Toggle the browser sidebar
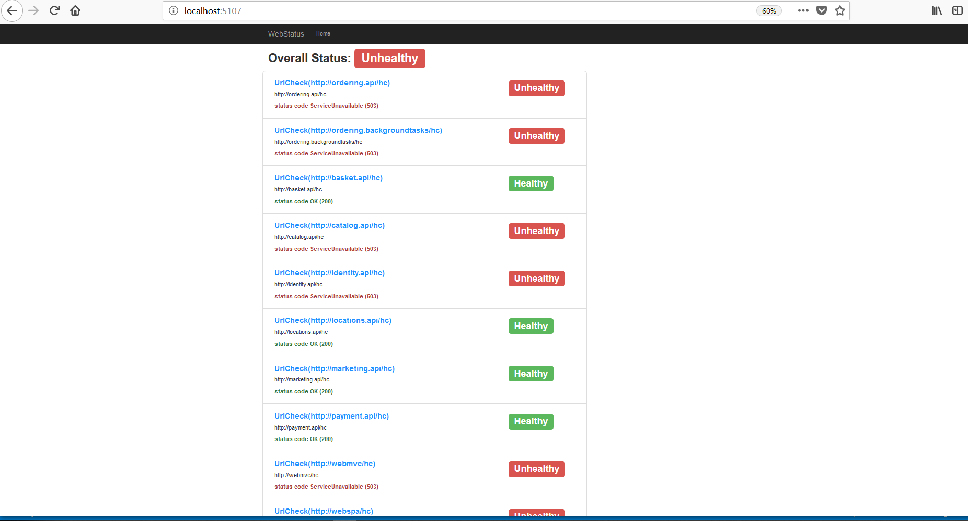Screen dimensions: 968x521 [957, 10]
